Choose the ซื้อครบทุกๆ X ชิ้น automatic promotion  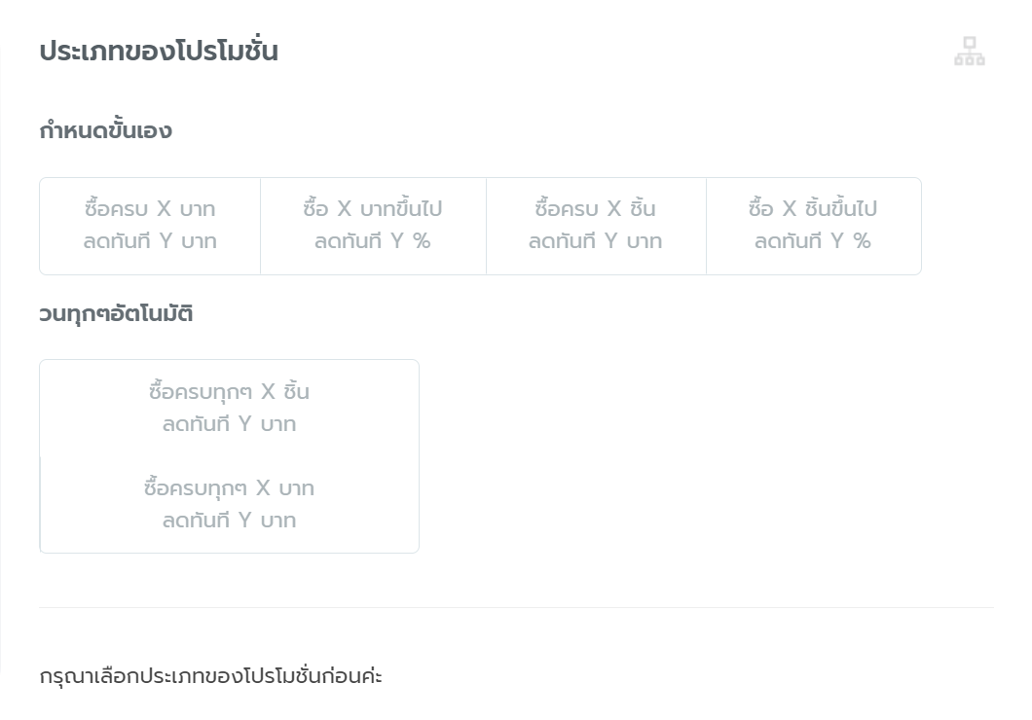229,408
